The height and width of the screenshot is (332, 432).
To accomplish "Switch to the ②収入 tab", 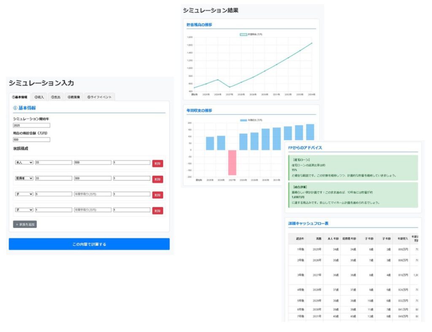I will pyautogui.click(x=39, y=97).
